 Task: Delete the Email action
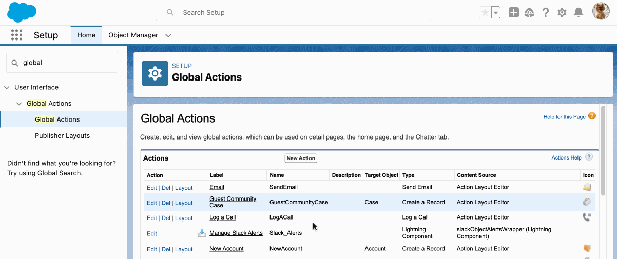166,188
